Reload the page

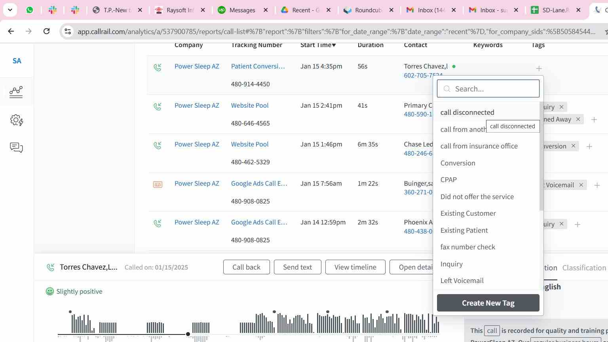coord(46,31)
